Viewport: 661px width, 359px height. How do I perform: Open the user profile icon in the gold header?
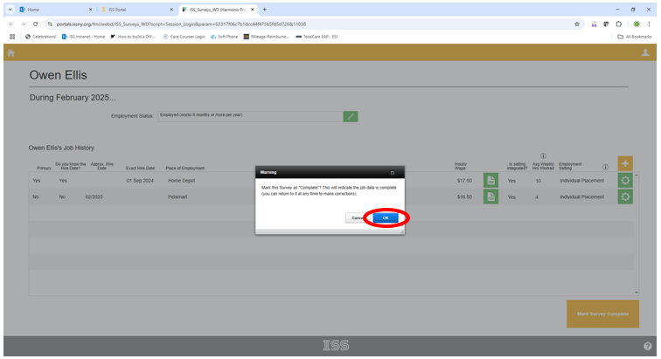click(645, 53)
